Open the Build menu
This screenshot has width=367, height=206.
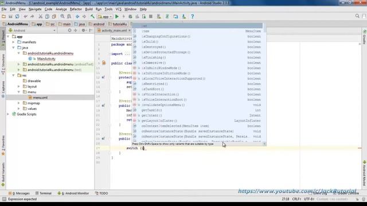click(x=89, y=9)
